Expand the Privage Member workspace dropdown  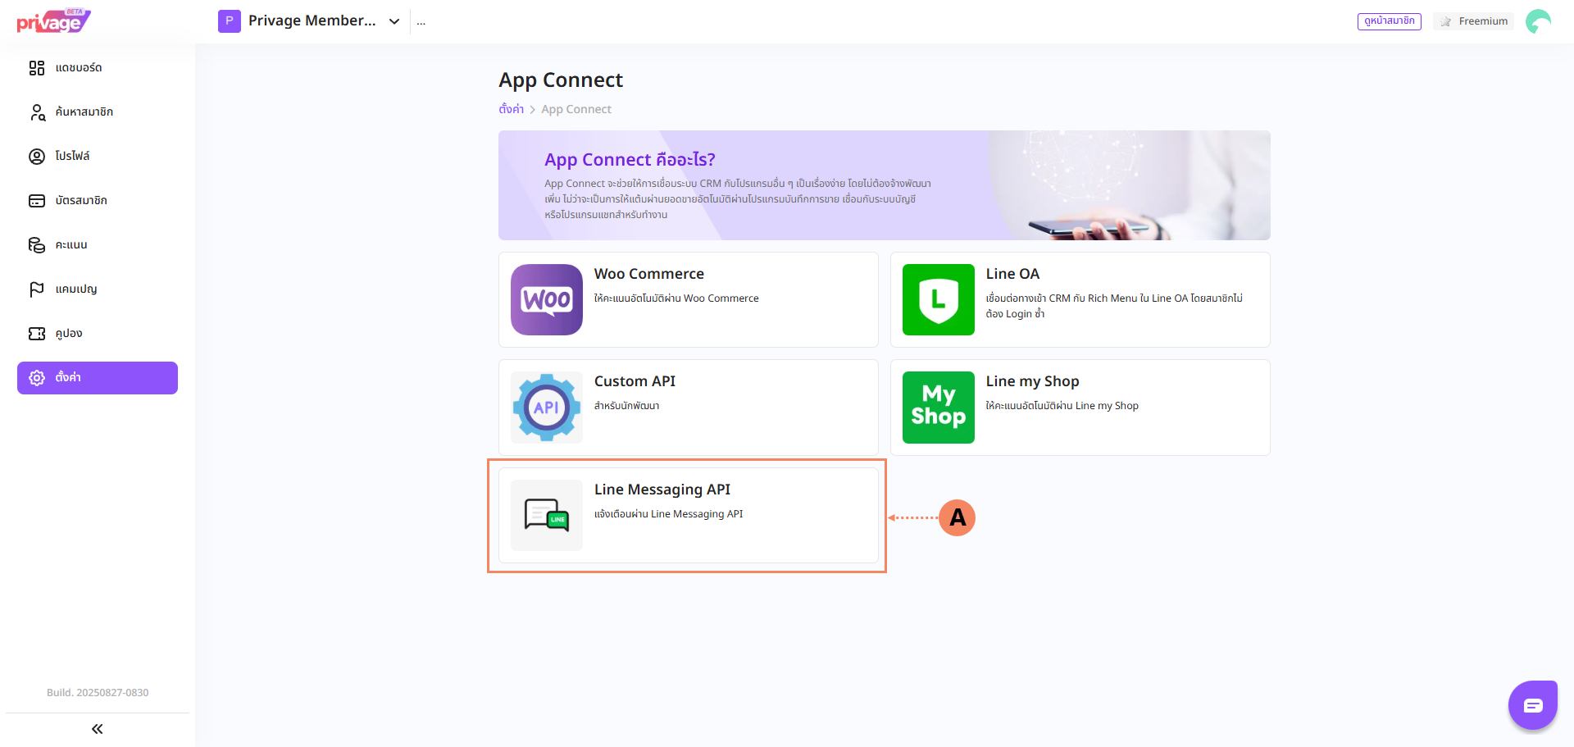[394, 21]
